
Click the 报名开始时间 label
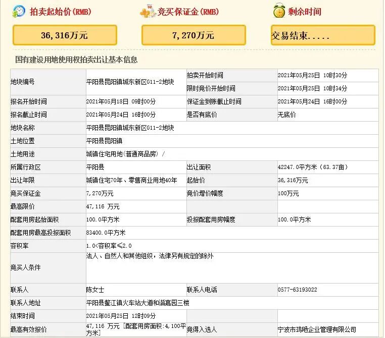tap(28, 101)
